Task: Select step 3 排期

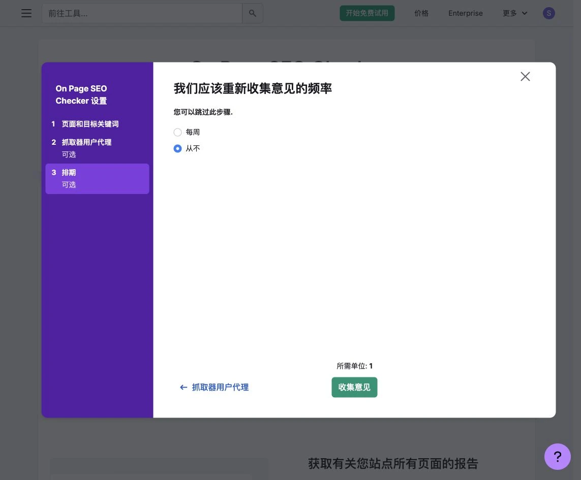Action: point(97,178)
